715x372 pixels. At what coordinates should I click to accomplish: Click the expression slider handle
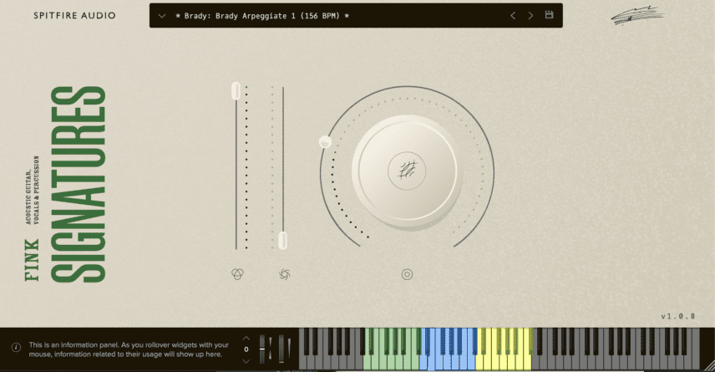(236, 91)
